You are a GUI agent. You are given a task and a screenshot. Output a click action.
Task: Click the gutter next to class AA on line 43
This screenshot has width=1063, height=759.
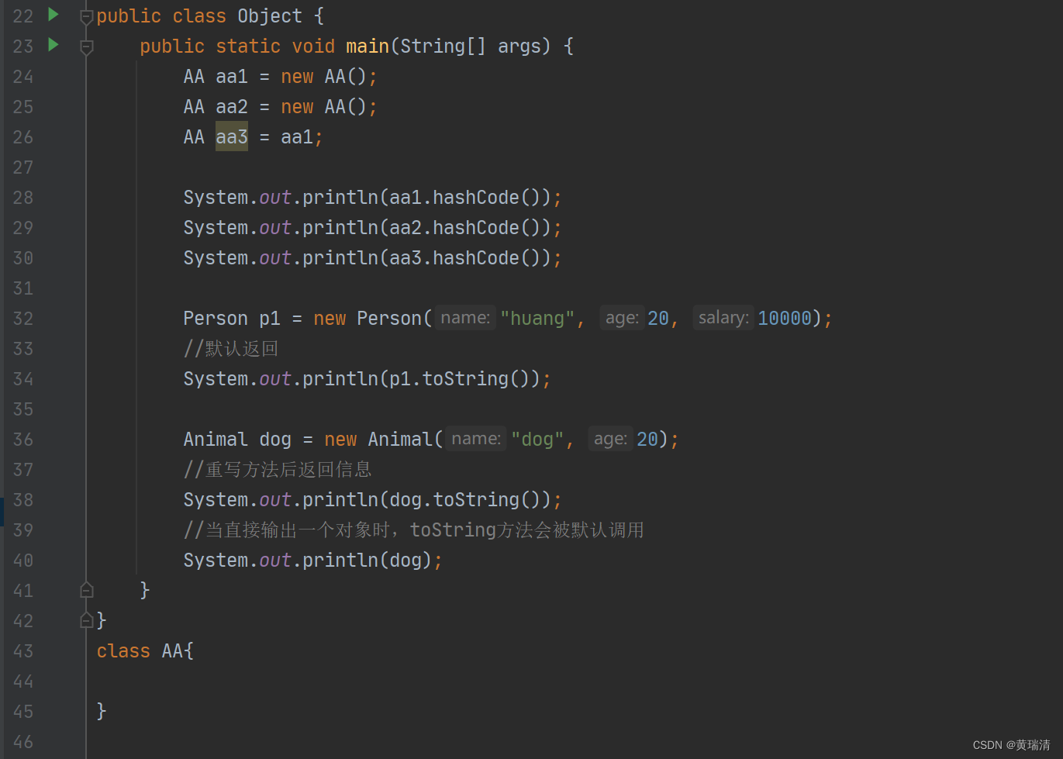pyautogui.click(x=70, y=651)
